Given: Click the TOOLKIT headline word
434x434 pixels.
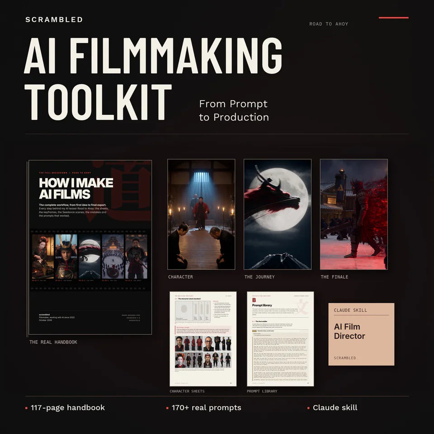Looking at the screenshot, I should tap(98, 102).
